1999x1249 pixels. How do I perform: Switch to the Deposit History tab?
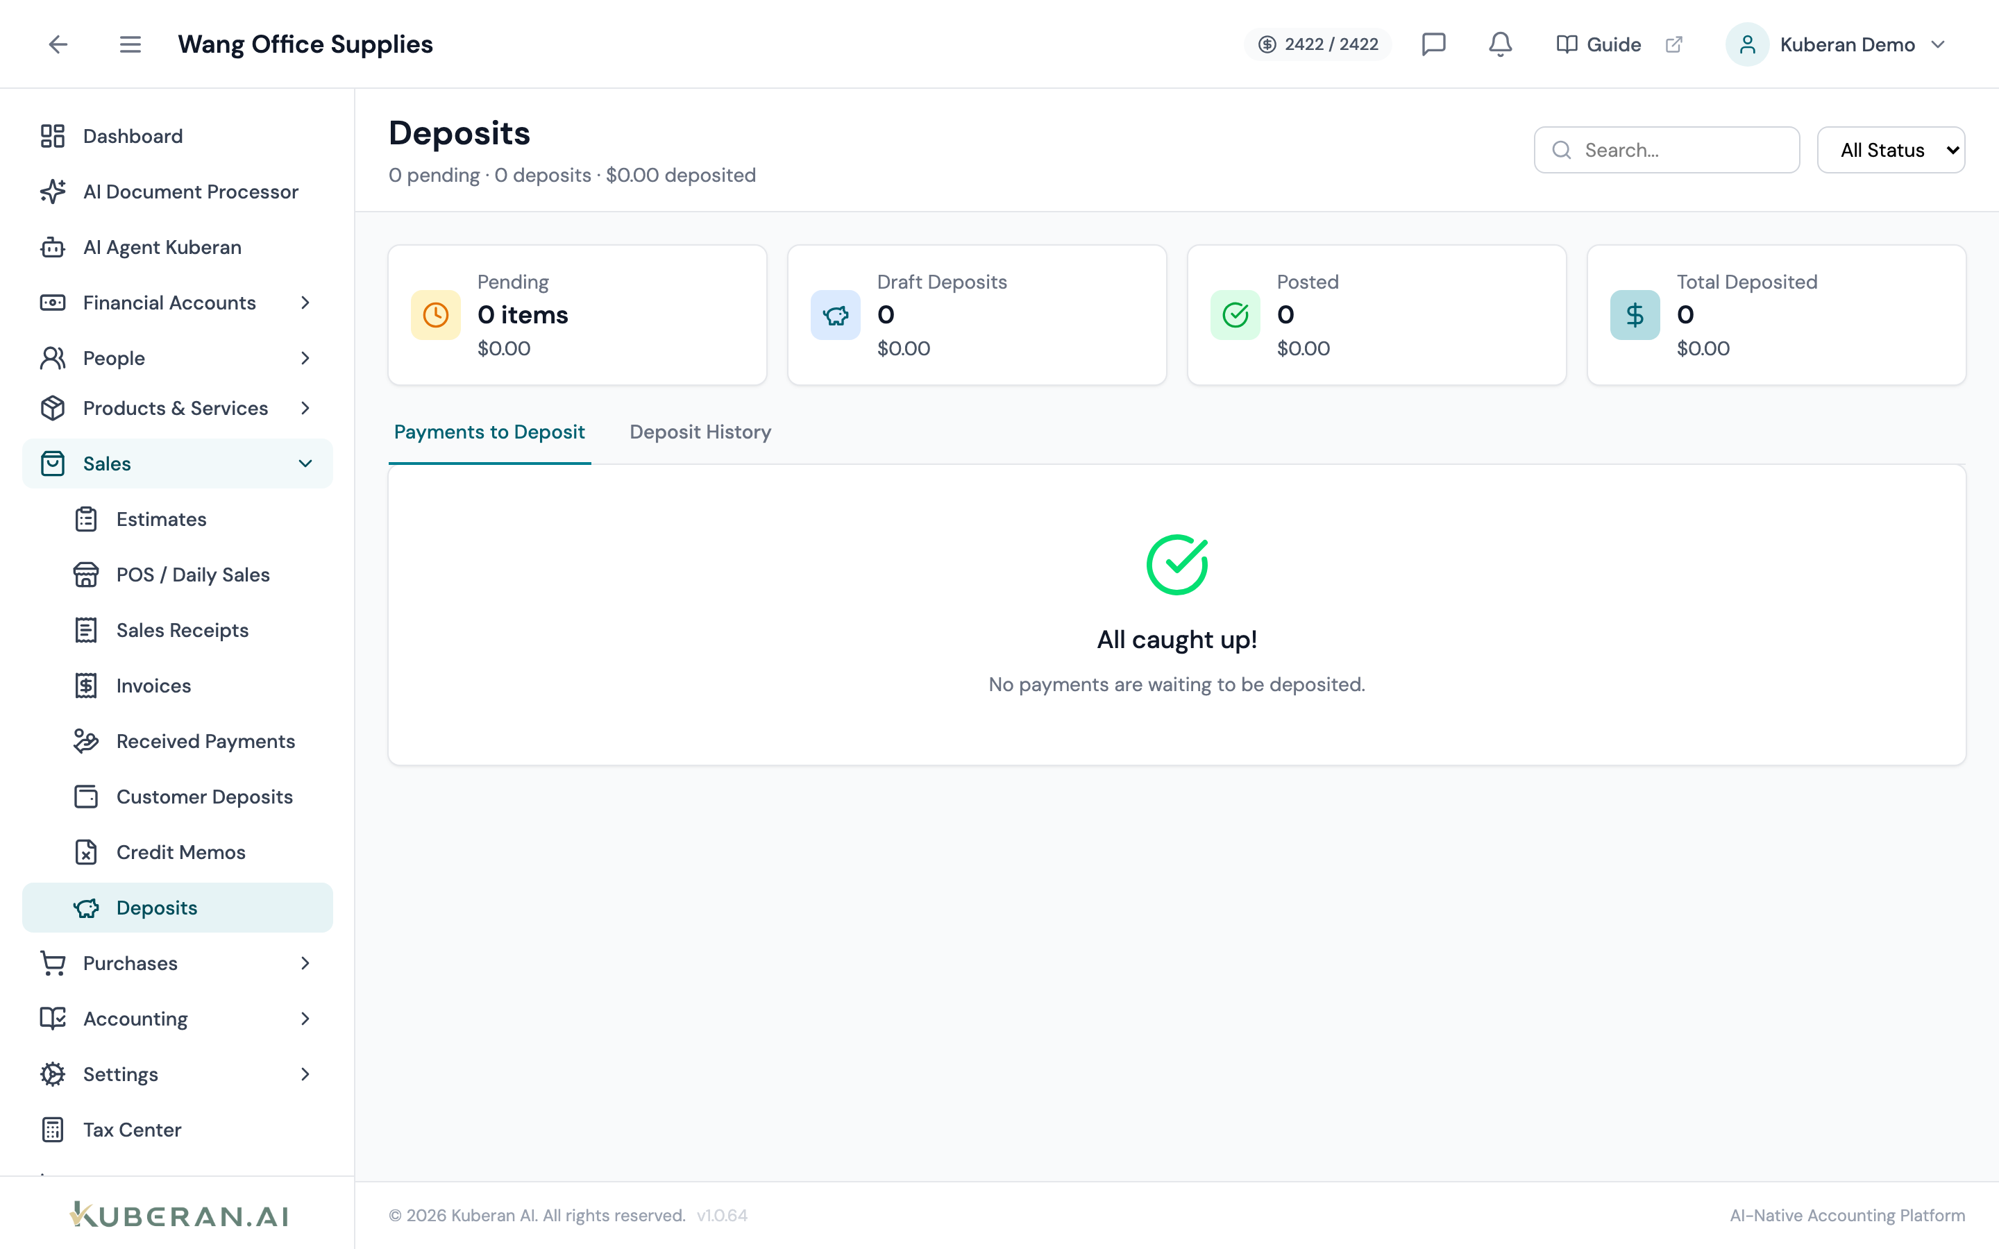point(700,432)
